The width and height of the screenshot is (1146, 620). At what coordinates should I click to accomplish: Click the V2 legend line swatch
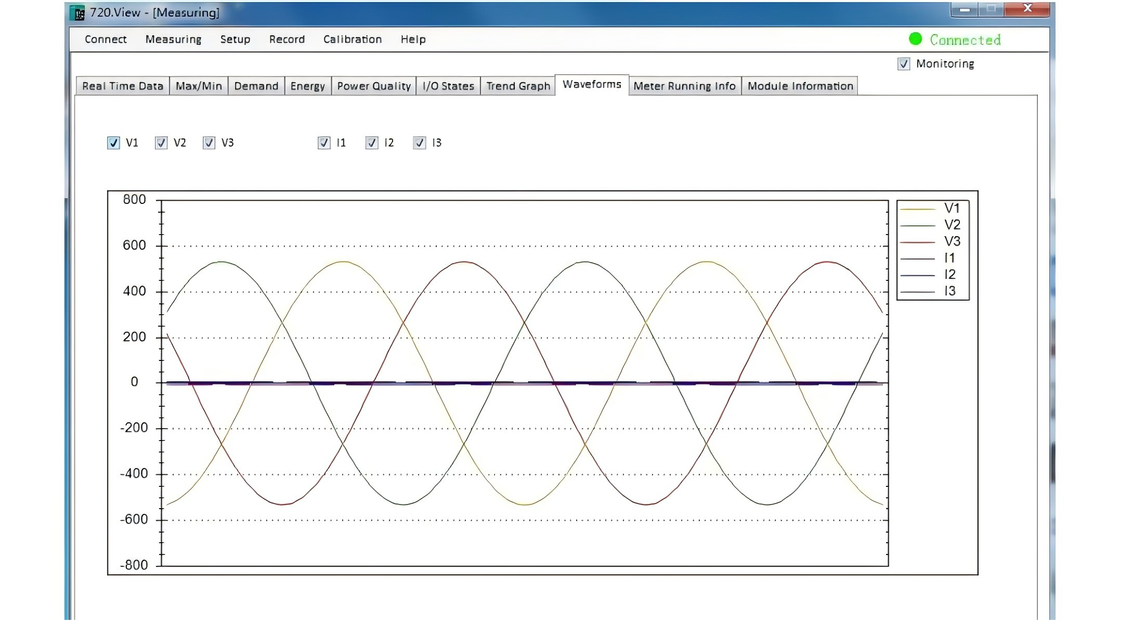tap(918, 226)
